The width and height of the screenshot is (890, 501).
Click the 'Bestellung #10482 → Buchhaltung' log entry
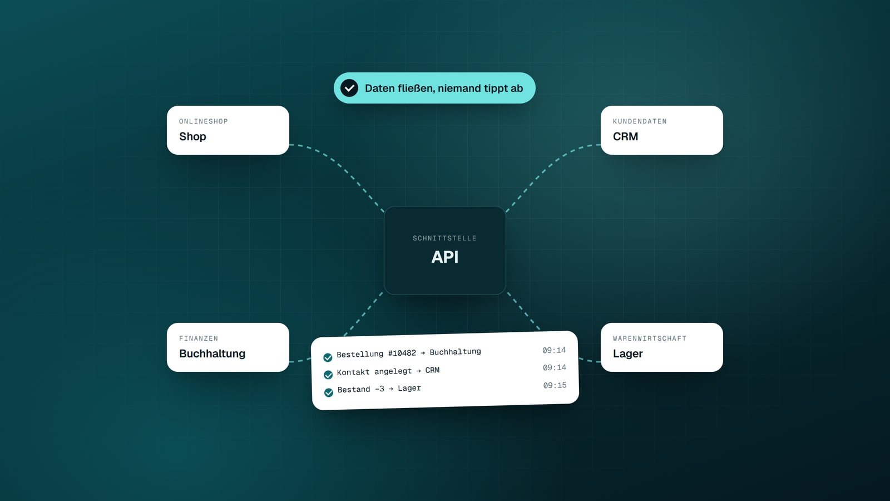coord(445,353)
